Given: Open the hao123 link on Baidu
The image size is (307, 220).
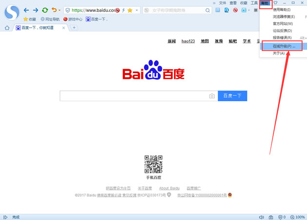Looking at the screenshot, I should point(188,41).
